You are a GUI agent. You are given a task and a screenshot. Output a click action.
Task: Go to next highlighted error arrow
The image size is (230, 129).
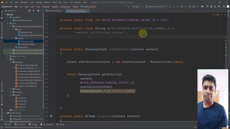[225, 15]
